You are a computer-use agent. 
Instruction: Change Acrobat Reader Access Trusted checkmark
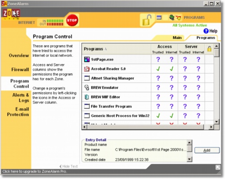point(158,69)
